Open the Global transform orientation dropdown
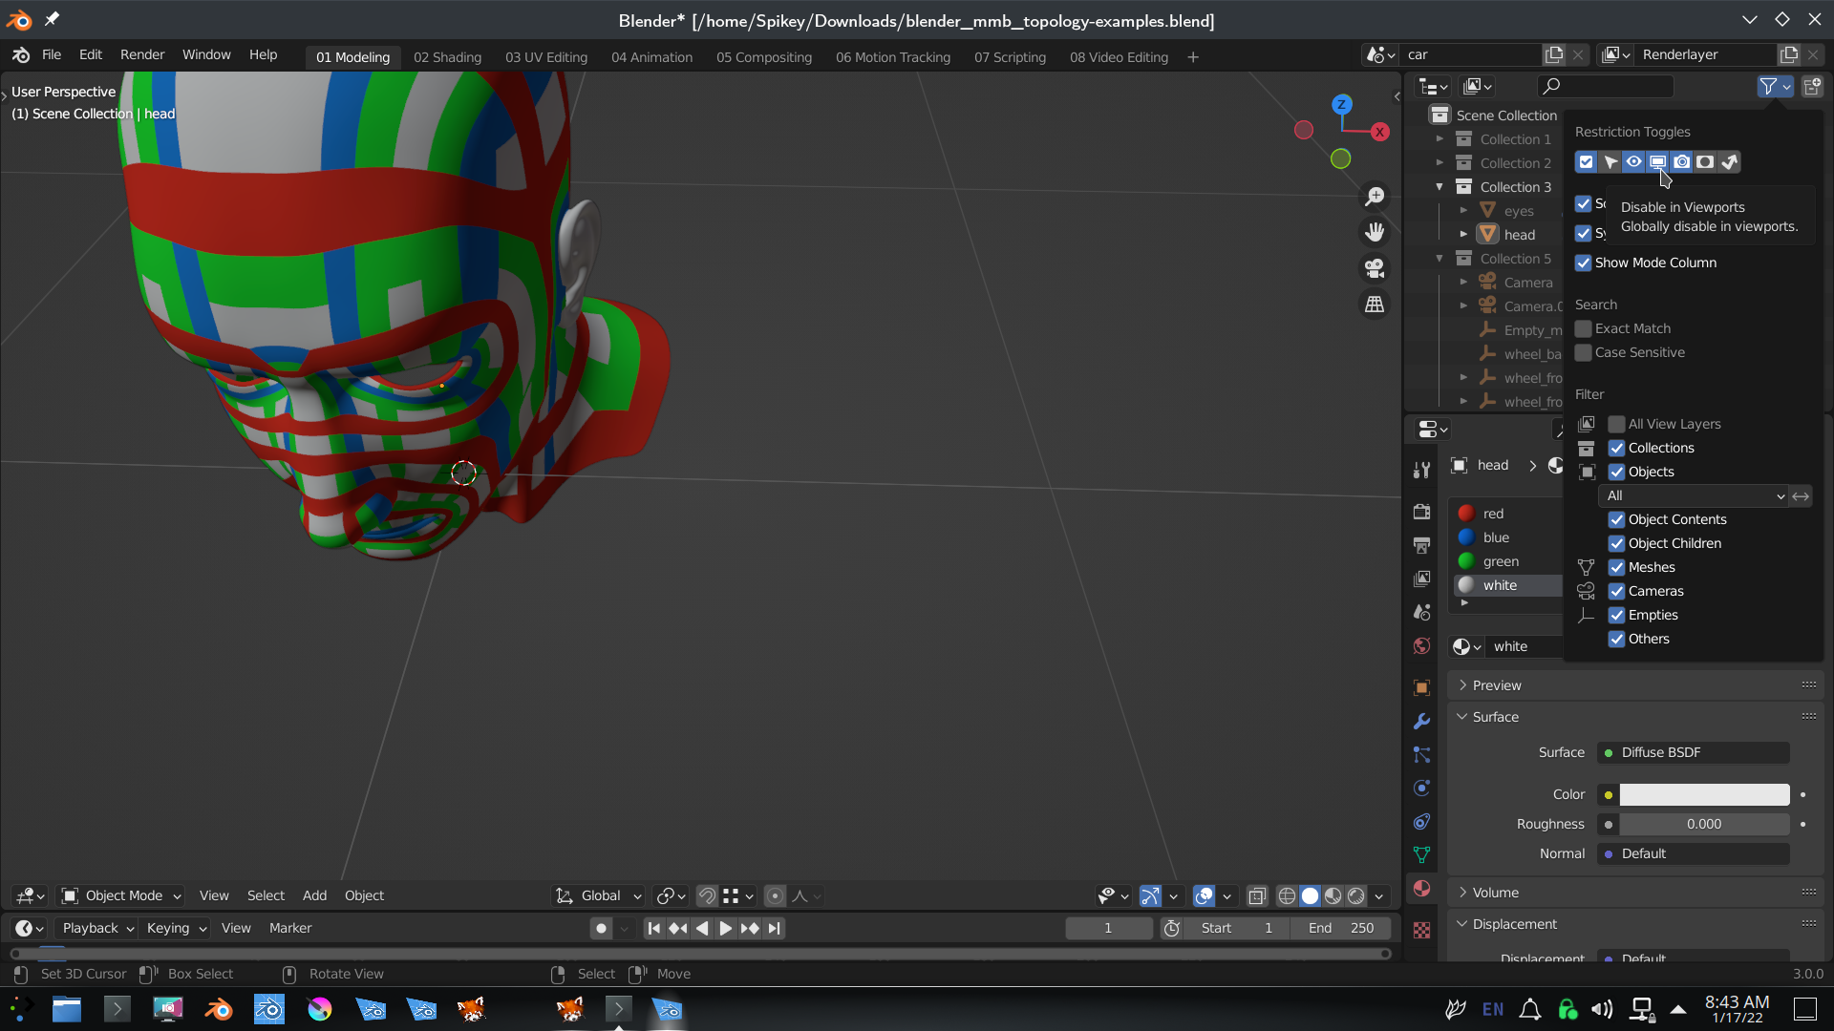This screenshot has height=1031, width=1834. tap(598, 895)
